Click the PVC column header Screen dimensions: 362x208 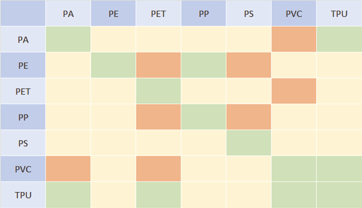pyautogui.click(x=294, y=13)
